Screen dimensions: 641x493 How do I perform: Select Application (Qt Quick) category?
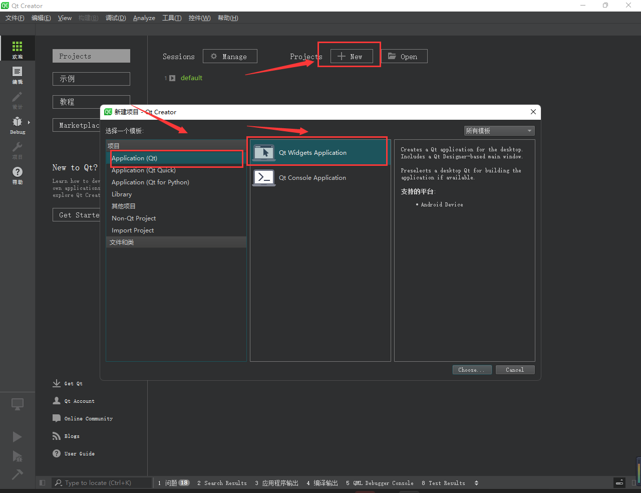(x=176, y=170)
